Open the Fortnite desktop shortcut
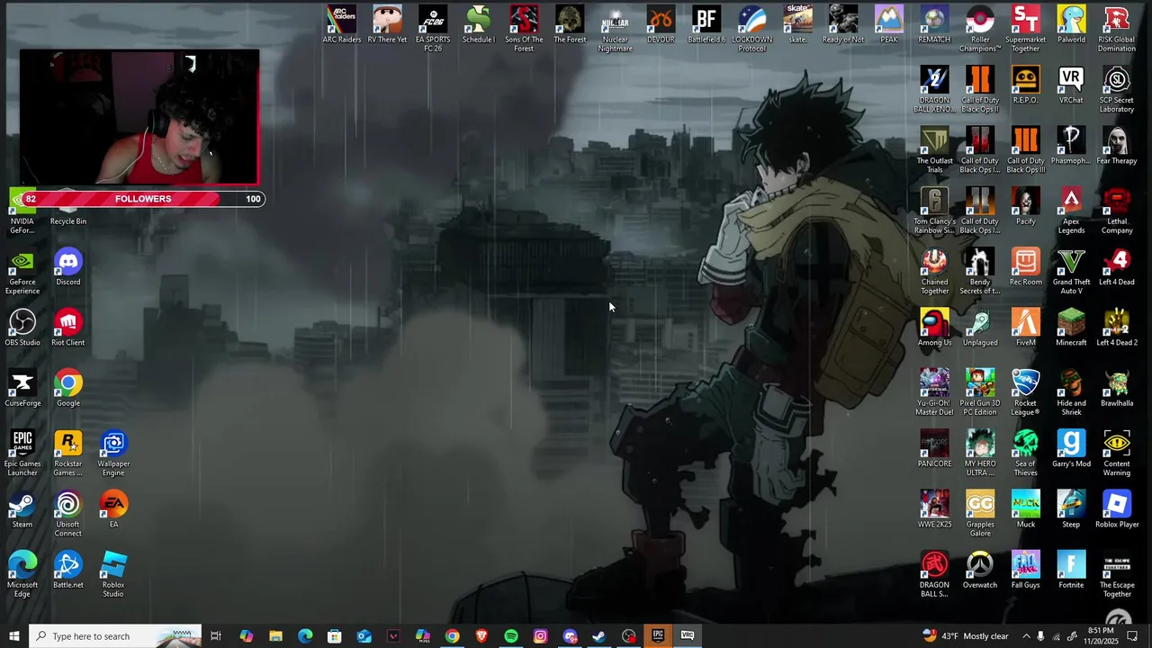Image resolution: width=1152 pixels, height=648 pixels. point(1071,570)
